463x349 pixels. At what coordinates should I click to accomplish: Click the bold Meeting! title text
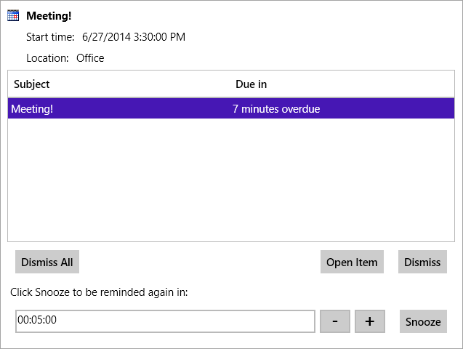coord(49,15)
